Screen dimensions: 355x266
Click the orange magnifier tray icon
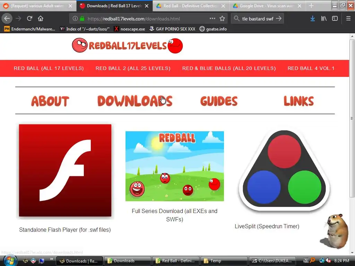point(312,260)
